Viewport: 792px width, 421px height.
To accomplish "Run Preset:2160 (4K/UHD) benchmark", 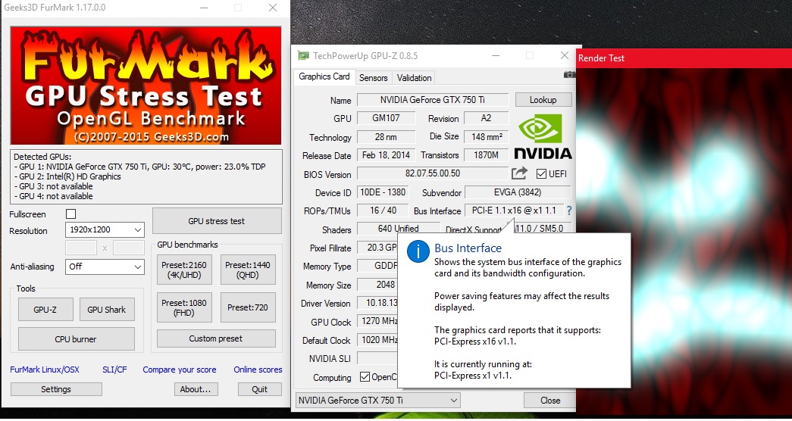I will pos(184,270).
